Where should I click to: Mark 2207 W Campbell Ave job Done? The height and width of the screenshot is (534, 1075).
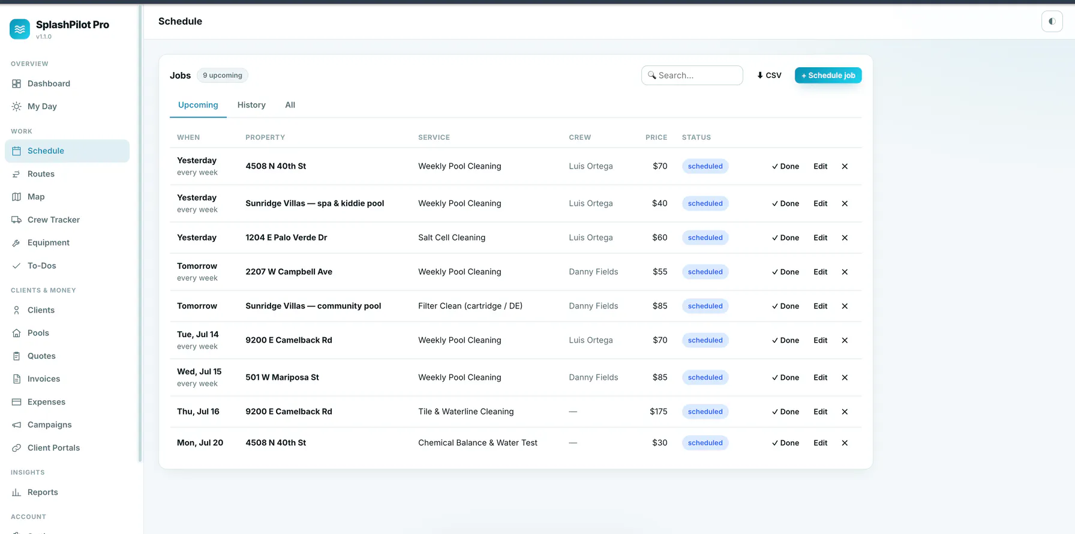pos(785,272)
